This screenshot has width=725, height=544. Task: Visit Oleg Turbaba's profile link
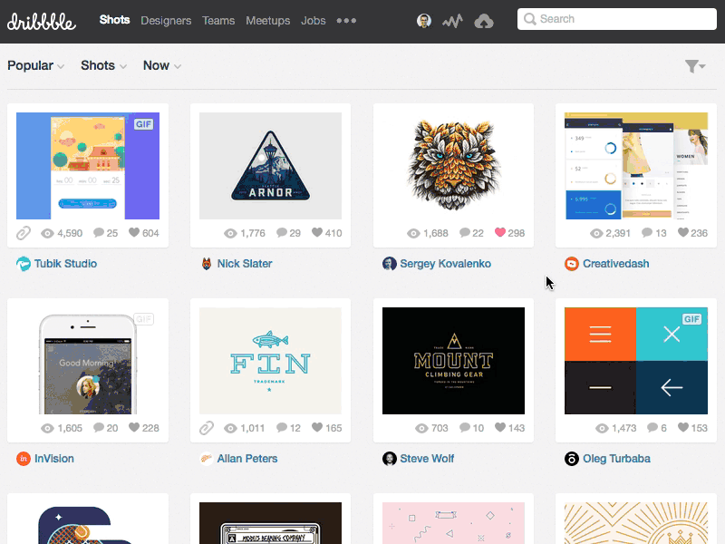pos(616,459)
